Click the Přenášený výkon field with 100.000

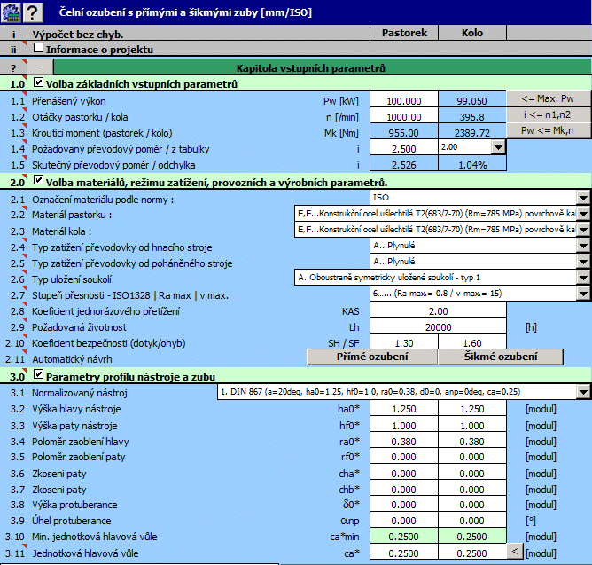pyautogui.click(x=403, y=100)
